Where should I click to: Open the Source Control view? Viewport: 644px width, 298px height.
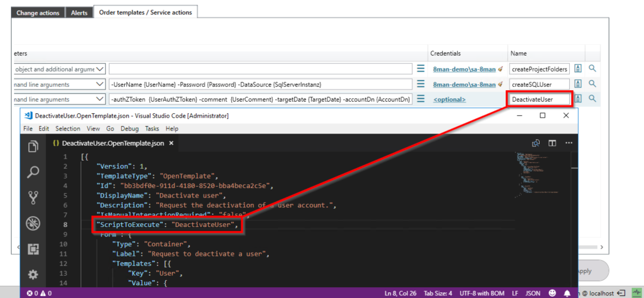(x=33, y=197)
